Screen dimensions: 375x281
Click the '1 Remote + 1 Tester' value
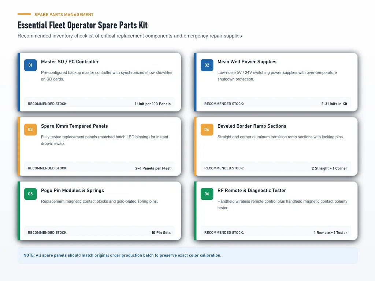click(331, 233)
